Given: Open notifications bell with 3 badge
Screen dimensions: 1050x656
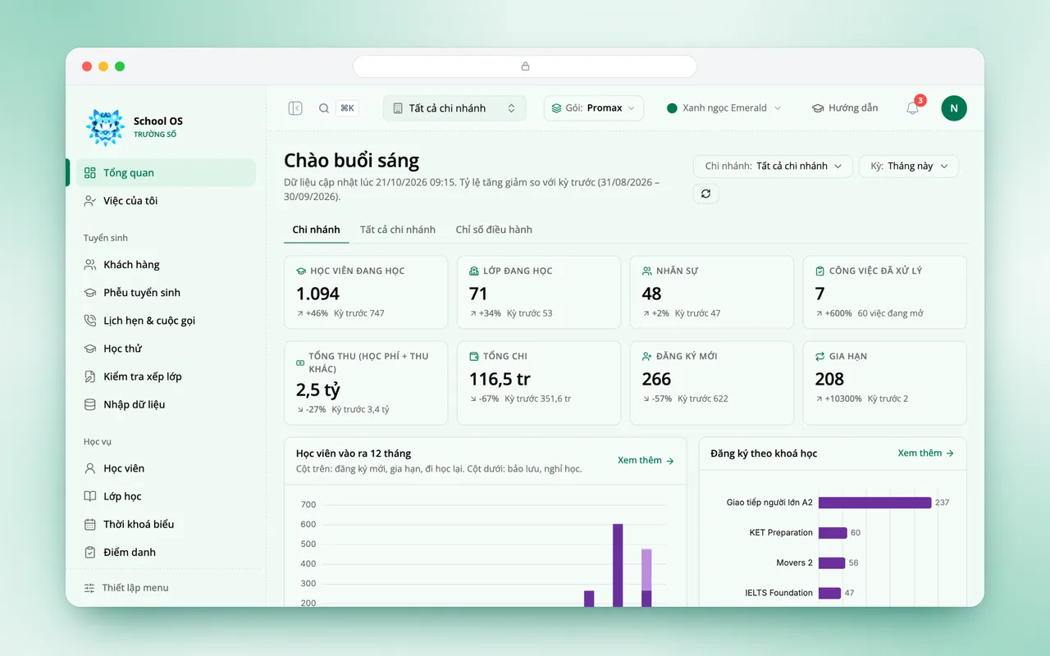Looking at the screenshot, I should coord(913,107).
